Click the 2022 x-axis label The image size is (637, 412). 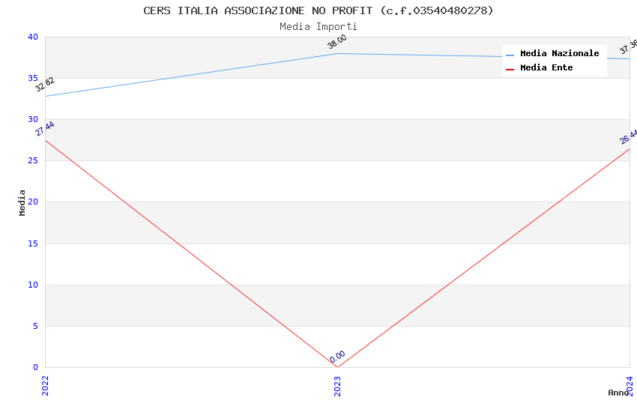pyautogui.click(x=45, y=386)
